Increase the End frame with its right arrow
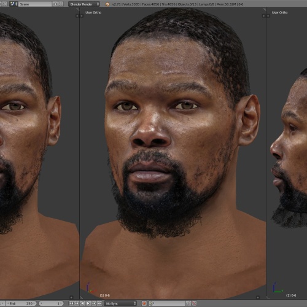Screen dimensions: 307x307 (34, 303)
